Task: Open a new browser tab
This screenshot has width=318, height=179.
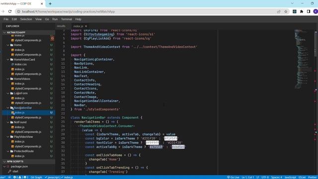Action: pos(50,3)
